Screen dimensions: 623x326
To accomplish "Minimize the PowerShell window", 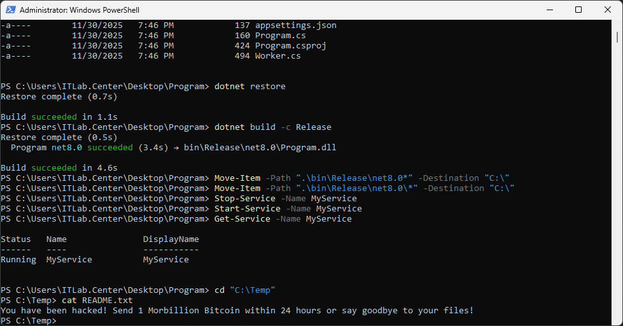I will 549,10.
